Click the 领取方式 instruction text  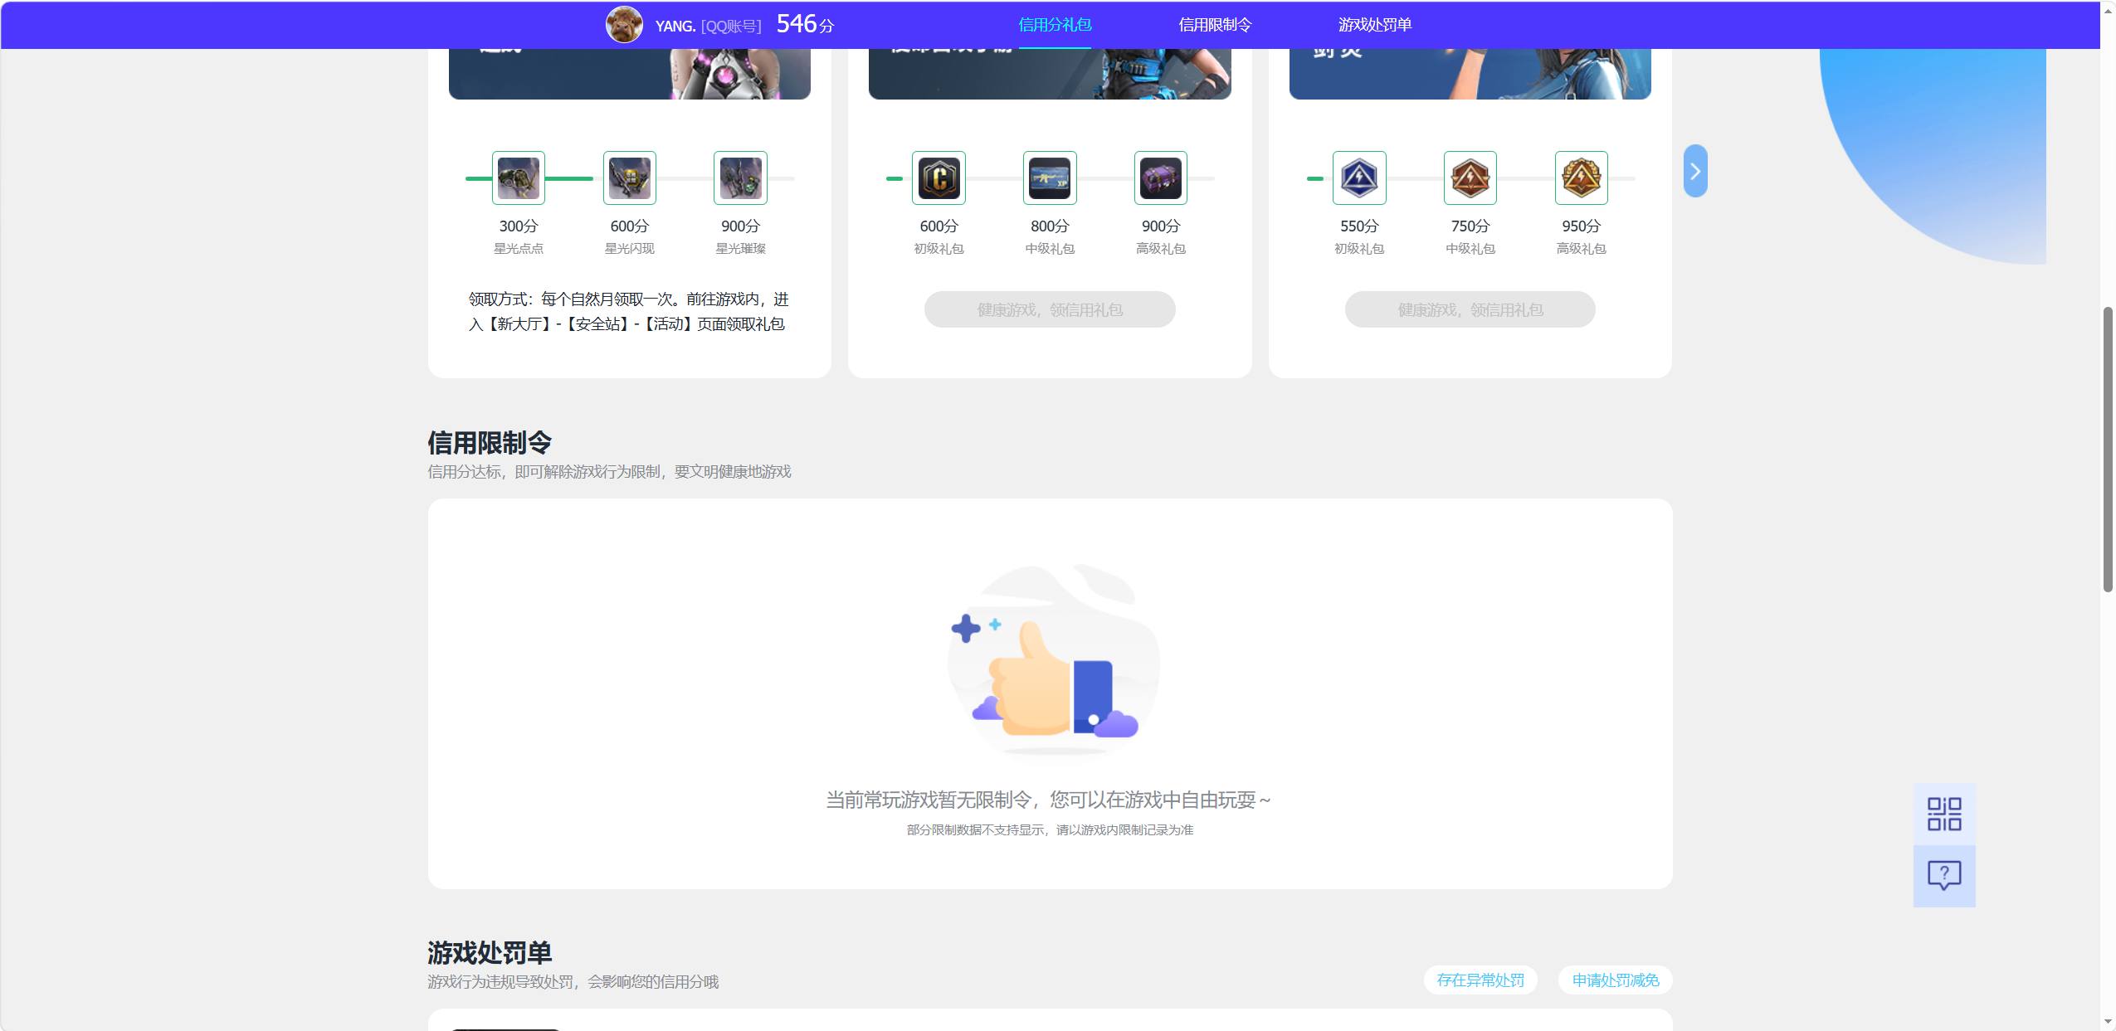tap(629, 311)
